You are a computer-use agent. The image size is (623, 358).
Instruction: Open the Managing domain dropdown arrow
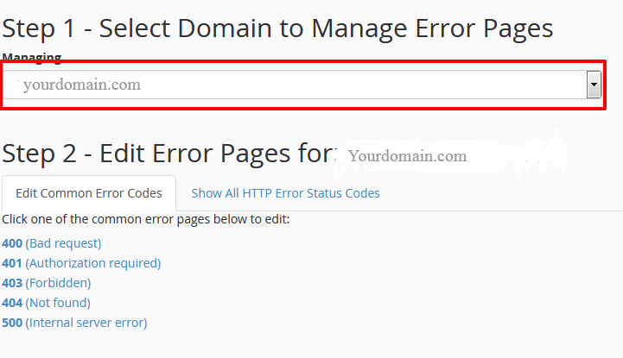pos(594,85)
